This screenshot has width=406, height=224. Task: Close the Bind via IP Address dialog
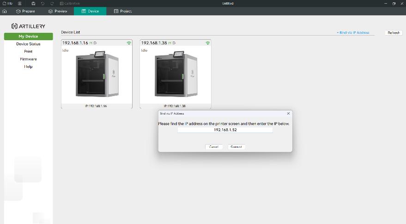(x=288, y=114)
